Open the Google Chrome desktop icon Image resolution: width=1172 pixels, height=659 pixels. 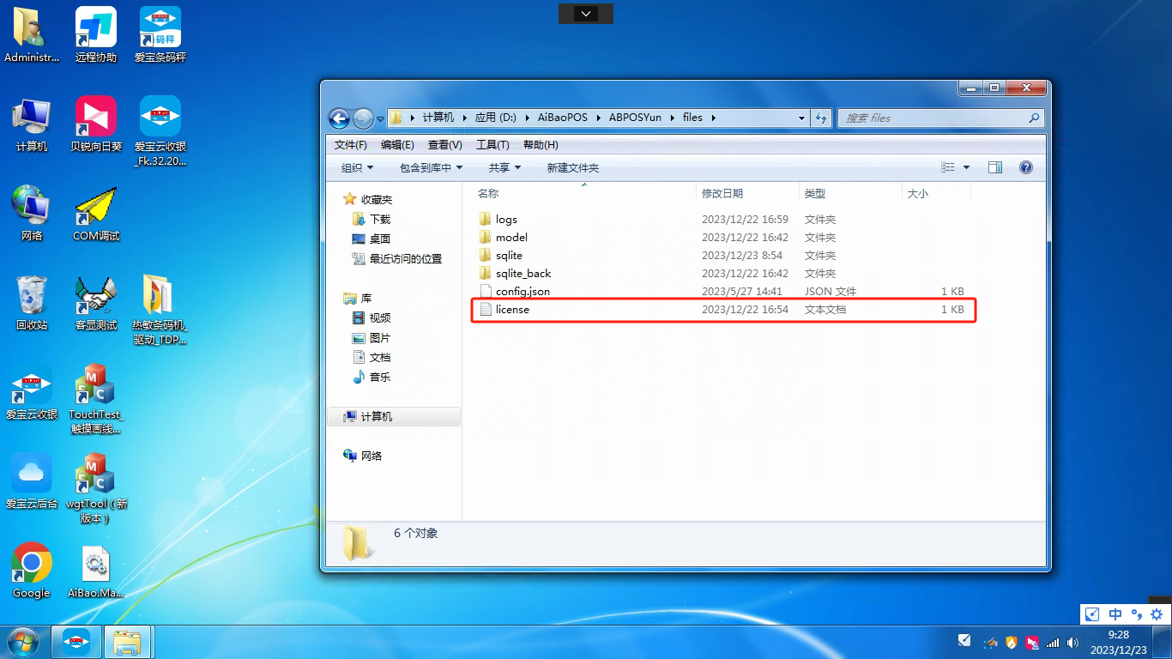point(32,570)
